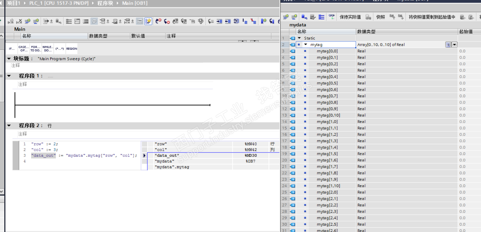Toggle the speech-bubble comment display icon
This screenshot has width=481, height=232.
(x=94, y=21)
